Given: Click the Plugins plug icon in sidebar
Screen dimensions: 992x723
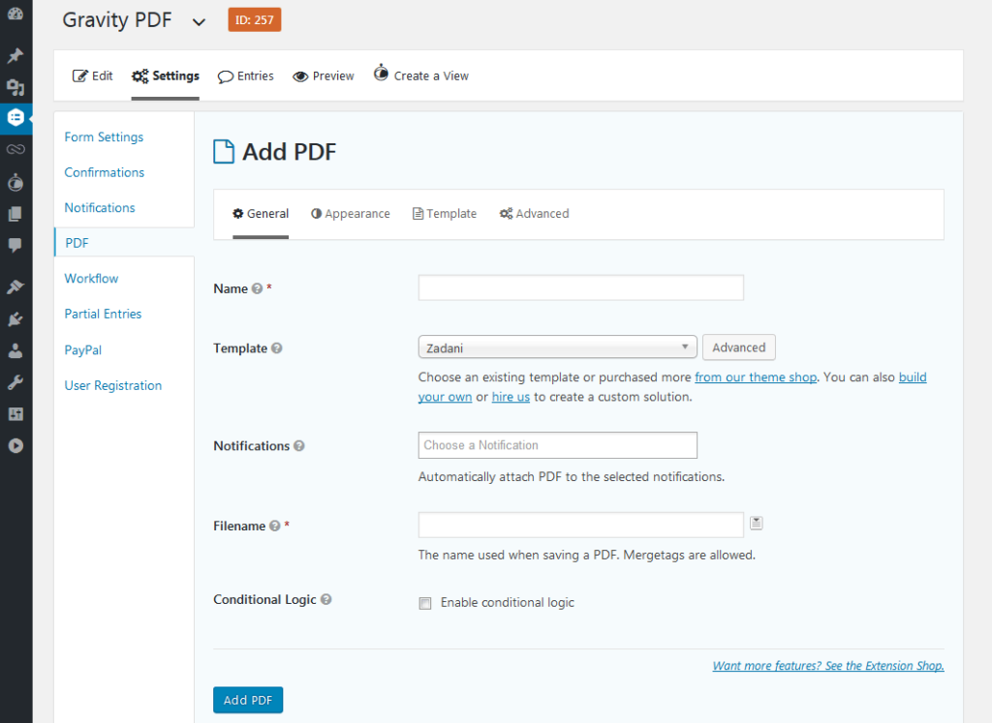Looking at the screenshot, I should 15,317.
